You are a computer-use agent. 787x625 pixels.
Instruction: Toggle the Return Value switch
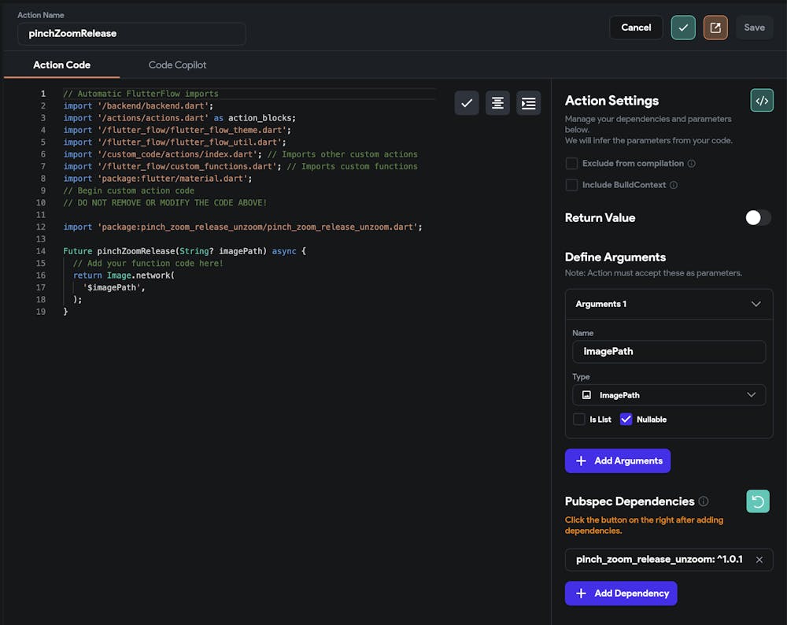(x=758, y=218)
